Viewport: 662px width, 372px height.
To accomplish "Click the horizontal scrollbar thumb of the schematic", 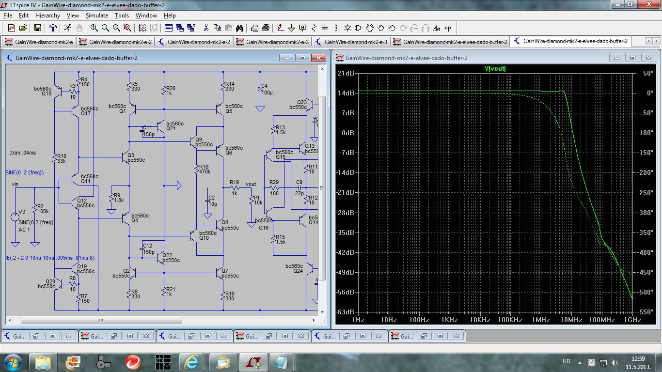I will coord(101,320).
